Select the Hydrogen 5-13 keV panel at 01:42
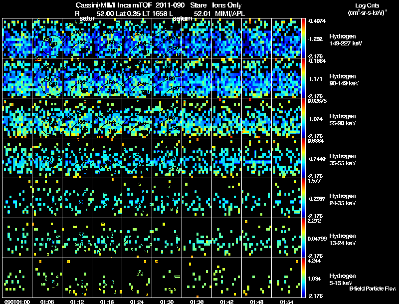 point(226,278)
